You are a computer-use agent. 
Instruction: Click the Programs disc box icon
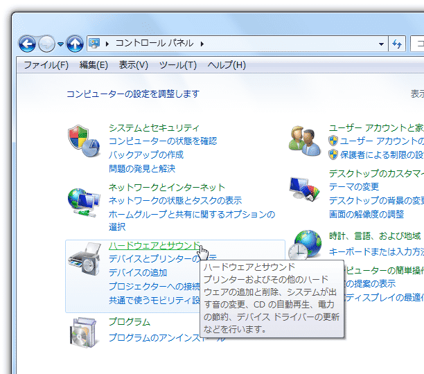(x=83, y=332)
